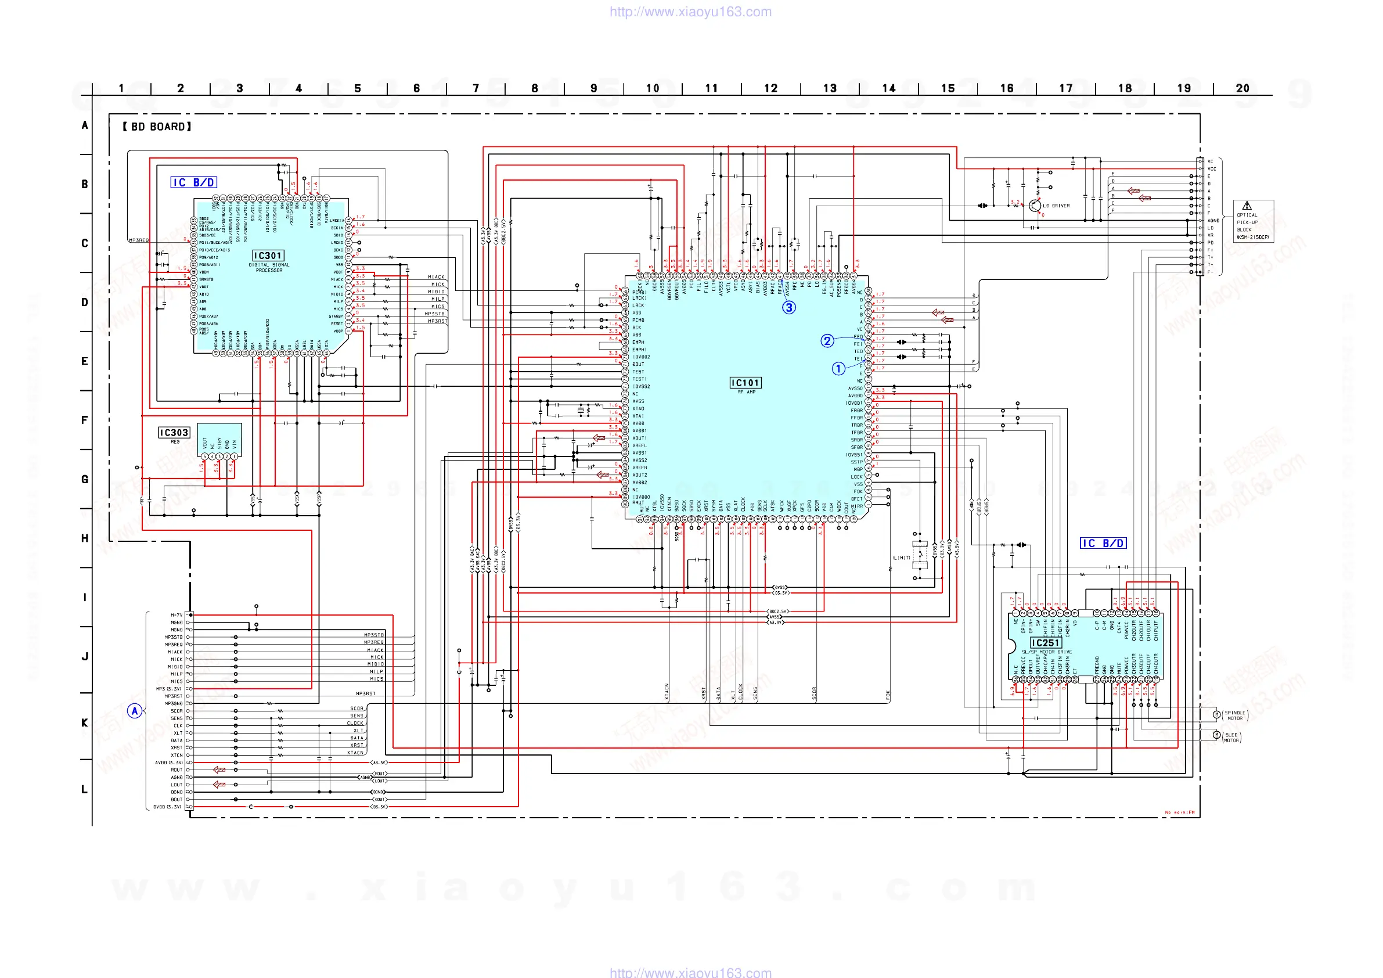Open the xiaoyu163.com link at bottom
1383x978 pixels.
click(690, 972)
